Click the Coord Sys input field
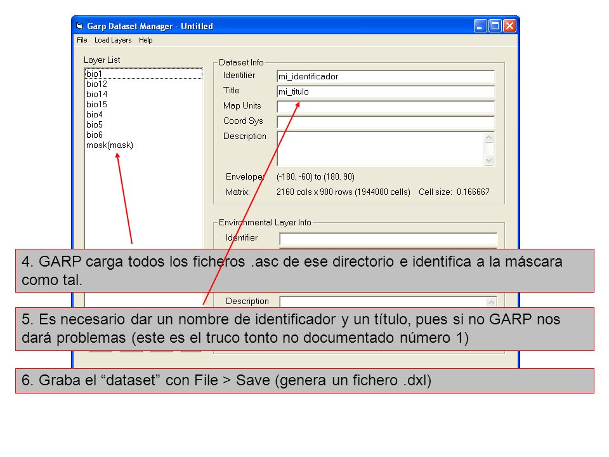The width and height of the screenshot is (609, 457). point(386,122)
